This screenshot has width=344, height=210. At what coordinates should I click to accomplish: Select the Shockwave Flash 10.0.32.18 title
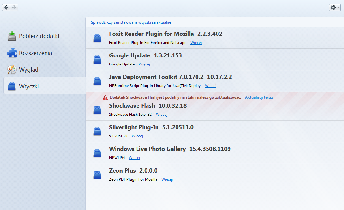(148, 106)
